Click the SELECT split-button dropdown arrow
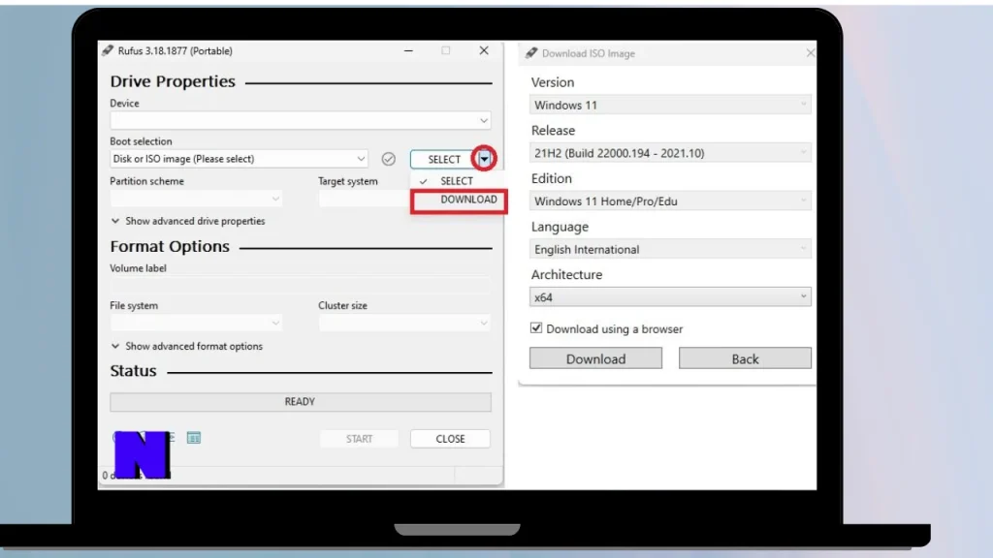The width and height of the screenshot is (993, 558). 484,159
